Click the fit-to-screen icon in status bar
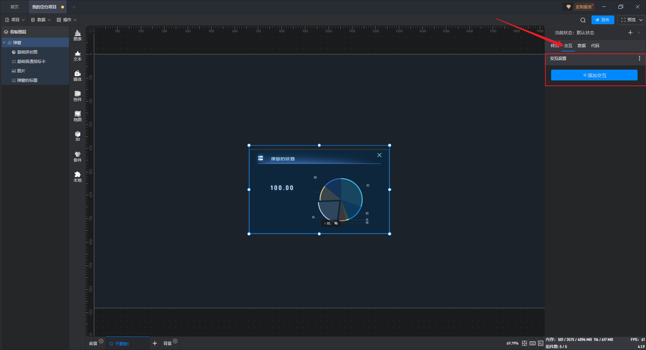 [x=525, y=343]
